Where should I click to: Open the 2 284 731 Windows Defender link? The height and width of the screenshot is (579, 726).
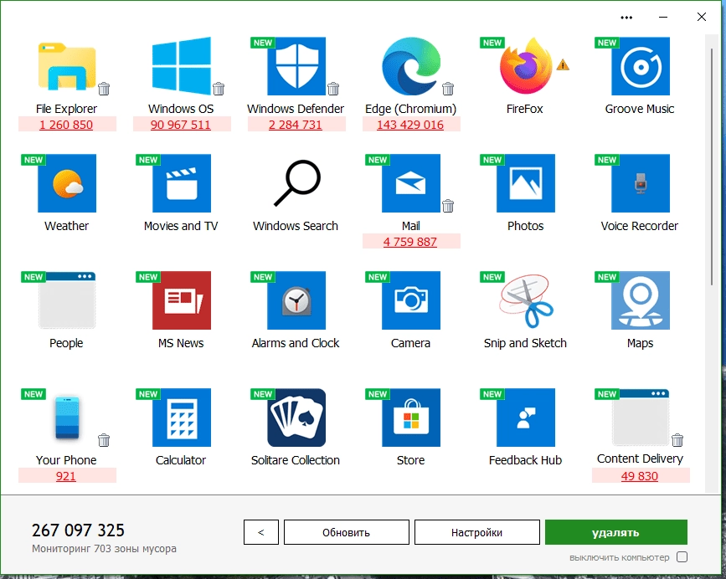coord(296,125)
